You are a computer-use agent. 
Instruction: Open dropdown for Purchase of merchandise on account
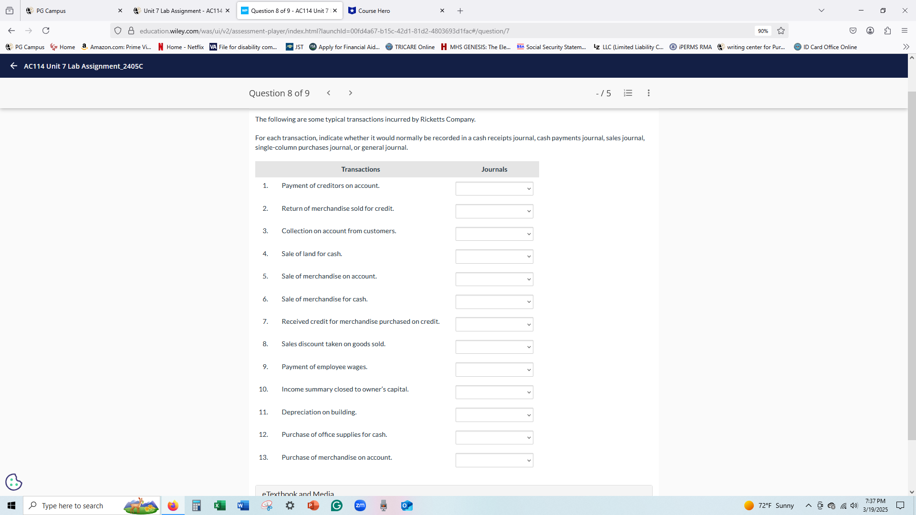pyautogui.click(x=494, y=460)
